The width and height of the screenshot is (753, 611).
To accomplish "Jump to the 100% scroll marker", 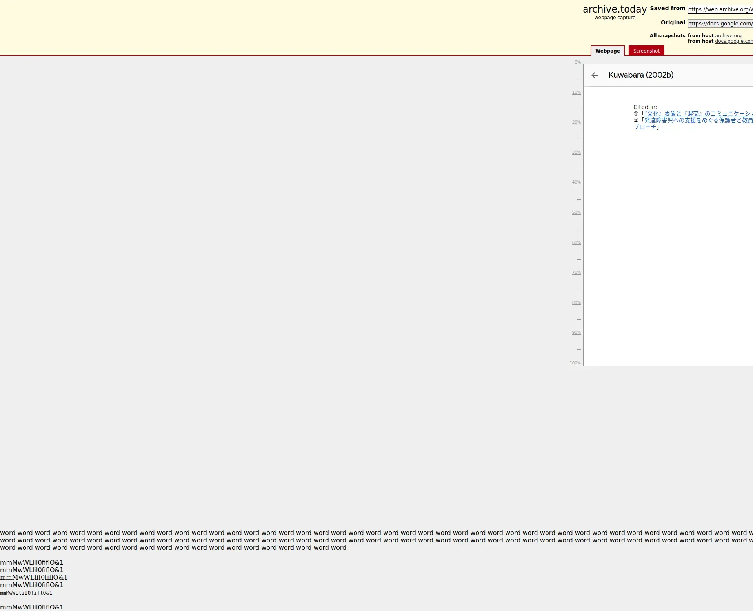I will pyautogui.click(x=575, y=363).
